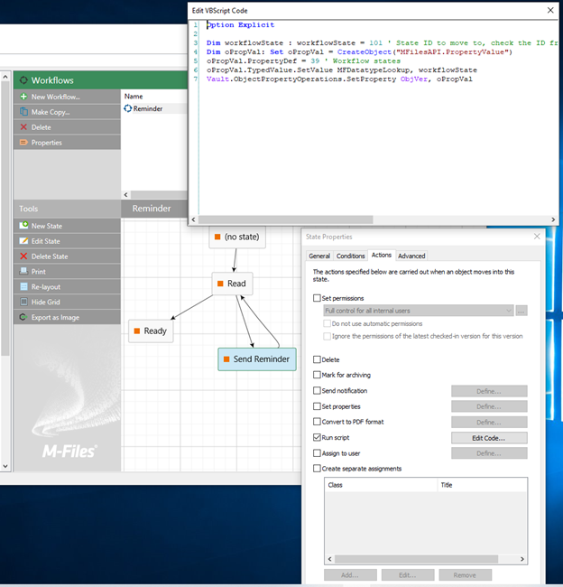Click the Workflows header circular icon
The image size is (563, 587).
(x=23, y=80)
